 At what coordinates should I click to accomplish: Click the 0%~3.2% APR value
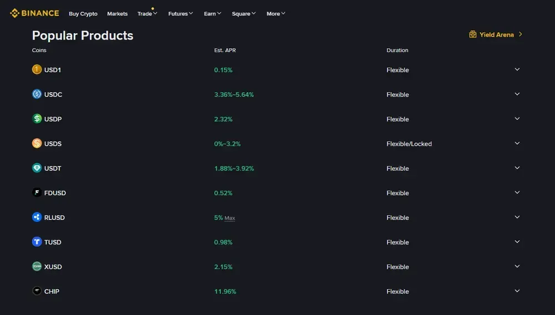[227, 144]
